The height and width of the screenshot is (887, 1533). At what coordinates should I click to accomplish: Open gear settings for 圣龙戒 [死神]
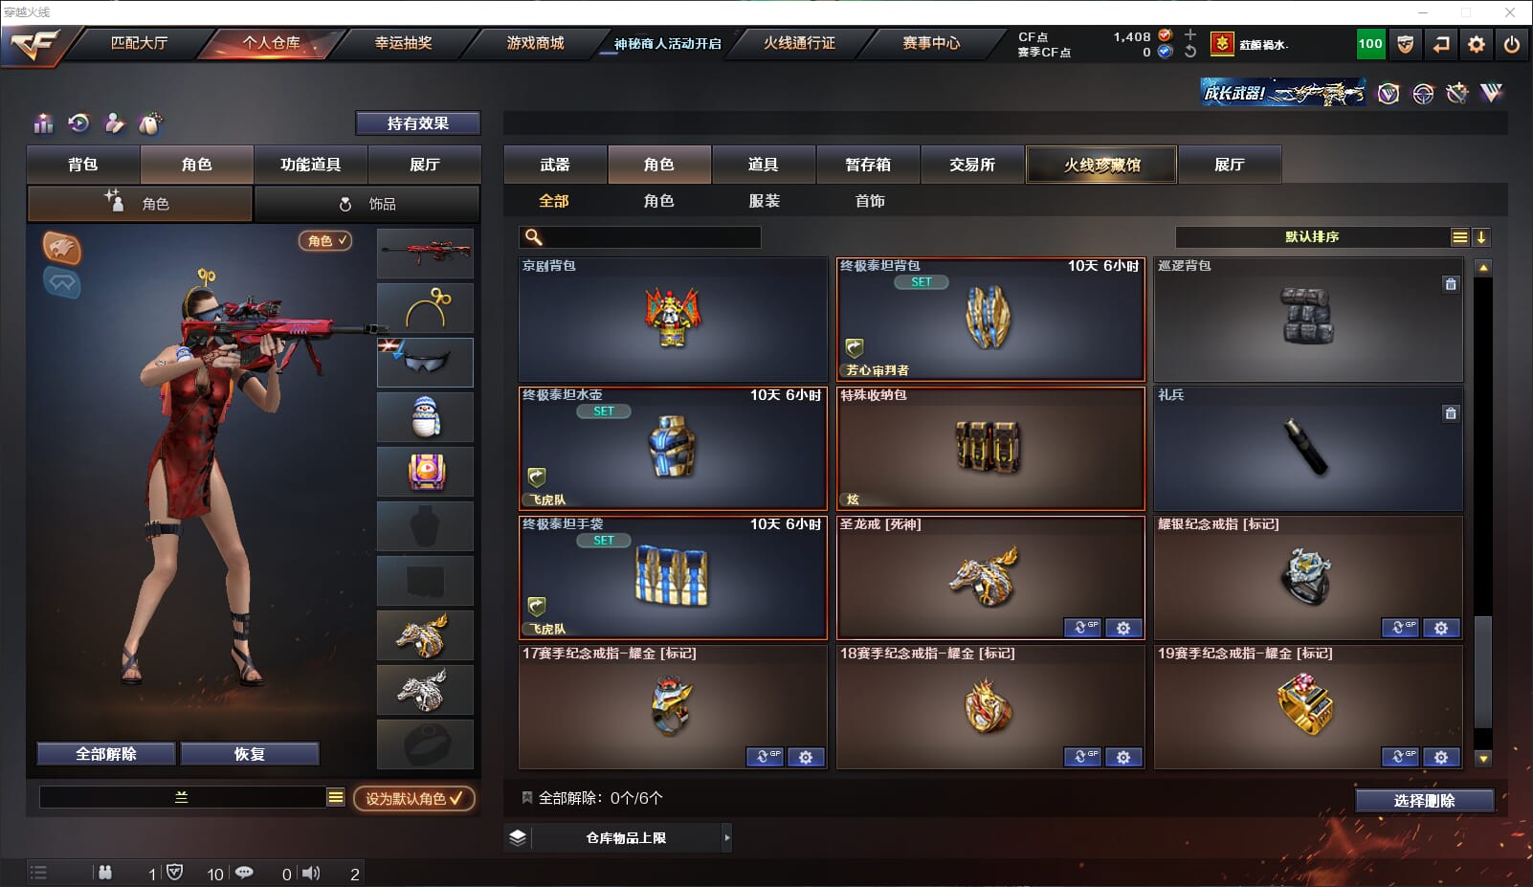[x=1123, y=628]
